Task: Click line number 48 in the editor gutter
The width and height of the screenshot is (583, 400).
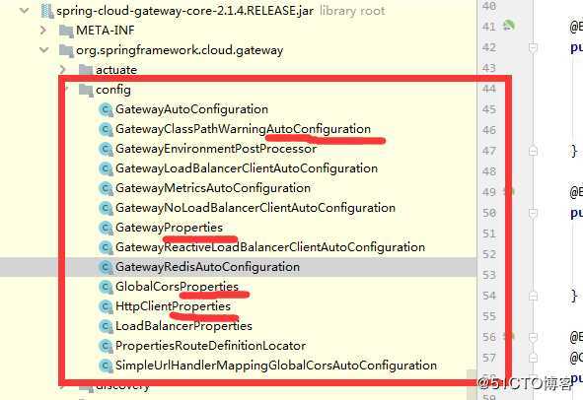Action: (x=489, y=171)
